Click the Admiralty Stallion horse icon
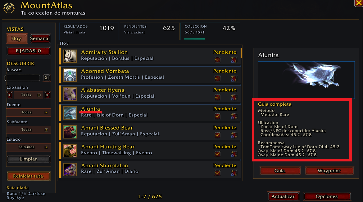Screen dimensions: 363x202 click(70, 56)
